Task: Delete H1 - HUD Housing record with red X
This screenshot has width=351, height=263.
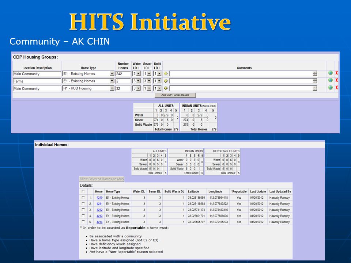Action: coord(336,87)
